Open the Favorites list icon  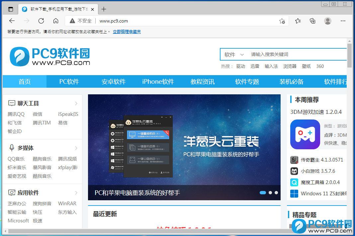point(298,21)
